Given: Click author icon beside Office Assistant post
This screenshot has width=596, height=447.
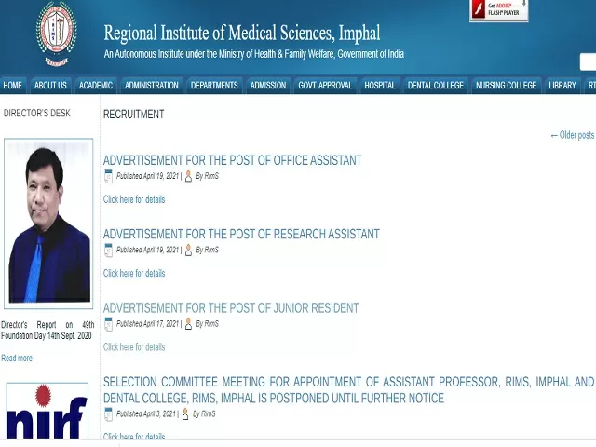Looking at the screenshot, I should click(188, 176).
